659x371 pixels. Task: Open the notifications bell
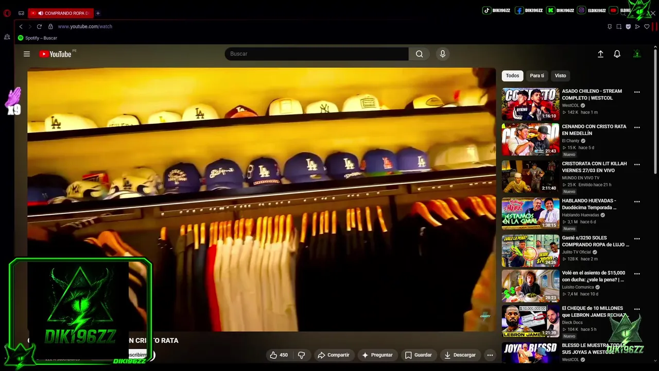pyautogui.click(x=617, y=54)
